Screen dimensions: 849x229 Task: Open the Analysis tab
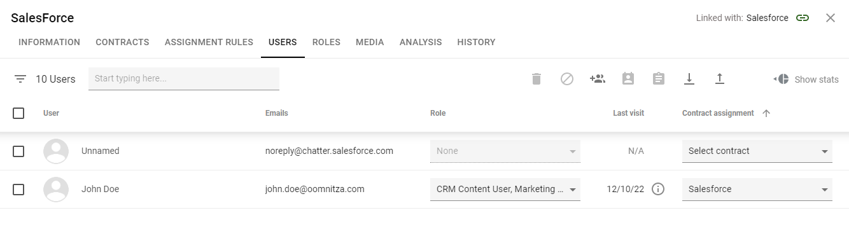coord(421,42)
